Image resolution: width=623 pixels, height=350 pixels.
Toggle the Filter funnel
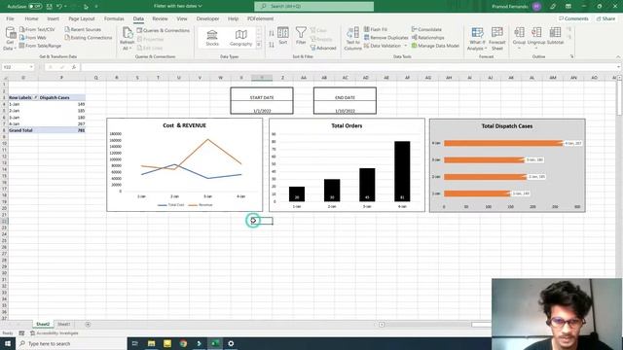[x=301, y=36]
